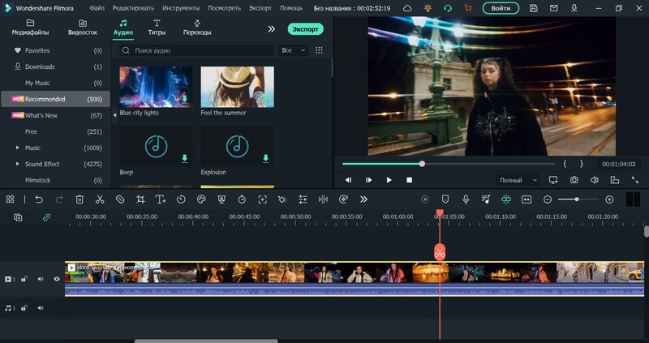This screenshot has width=649, height=343.
Task: Open display settings monitor icon dropdown
Action: 553,180
